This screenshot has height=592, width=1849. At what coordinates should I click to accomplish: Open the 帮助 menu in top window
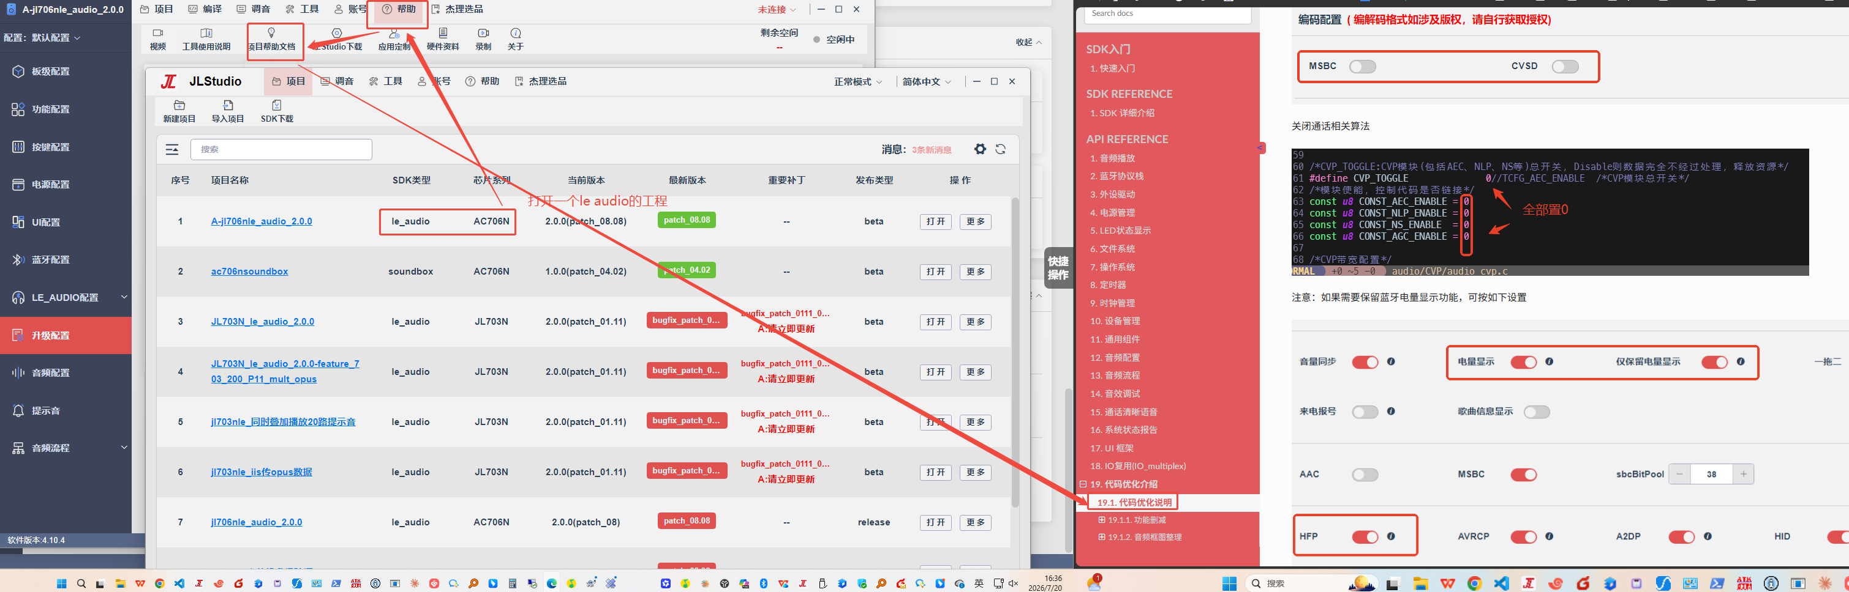pos(398,9)
